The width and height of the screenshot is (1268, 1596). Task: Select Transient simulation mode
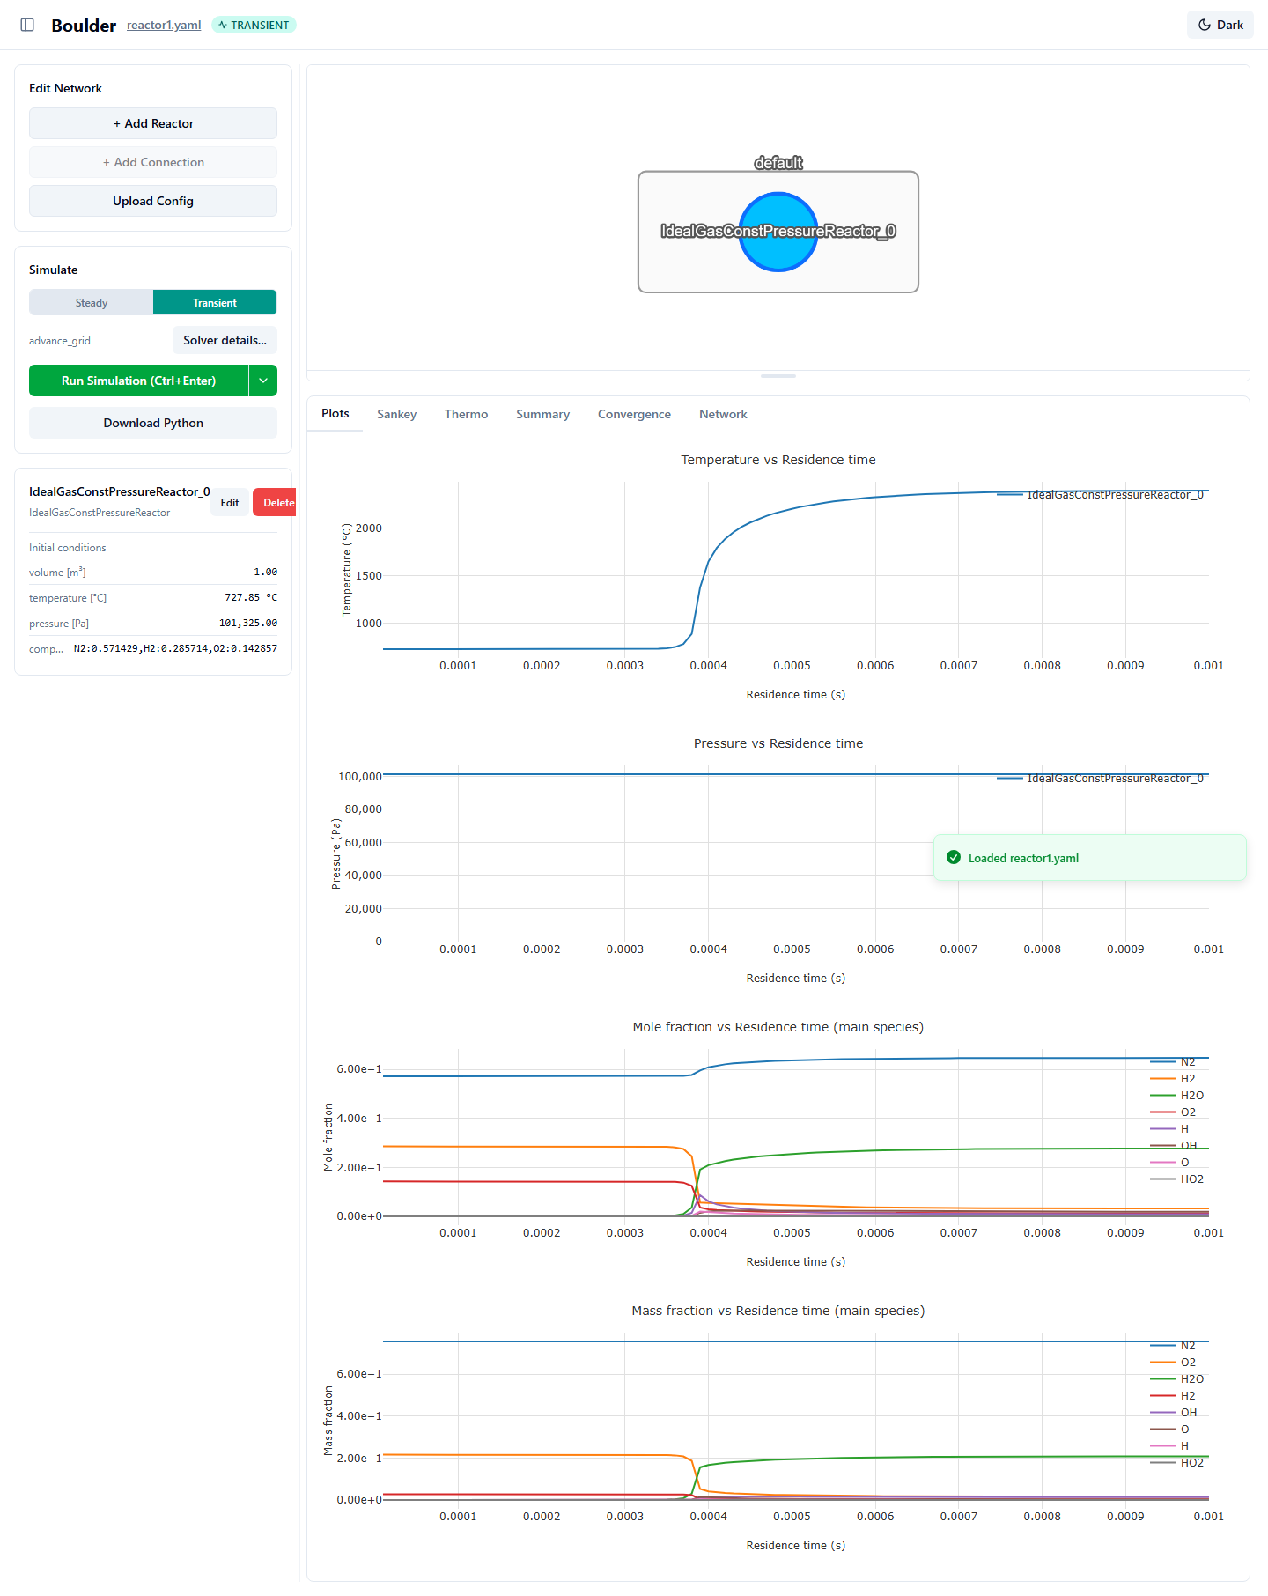click(x=215, y=302)
